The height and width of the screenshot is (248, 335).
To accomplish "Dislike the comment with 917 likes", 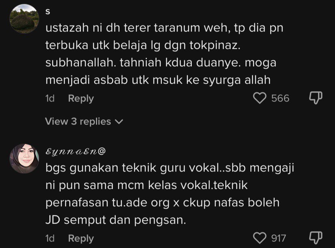I will tap(316, 237).
